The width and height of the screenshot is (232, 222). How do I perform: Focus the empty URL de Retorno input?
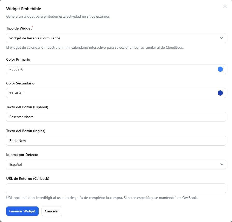pos(116,188)
